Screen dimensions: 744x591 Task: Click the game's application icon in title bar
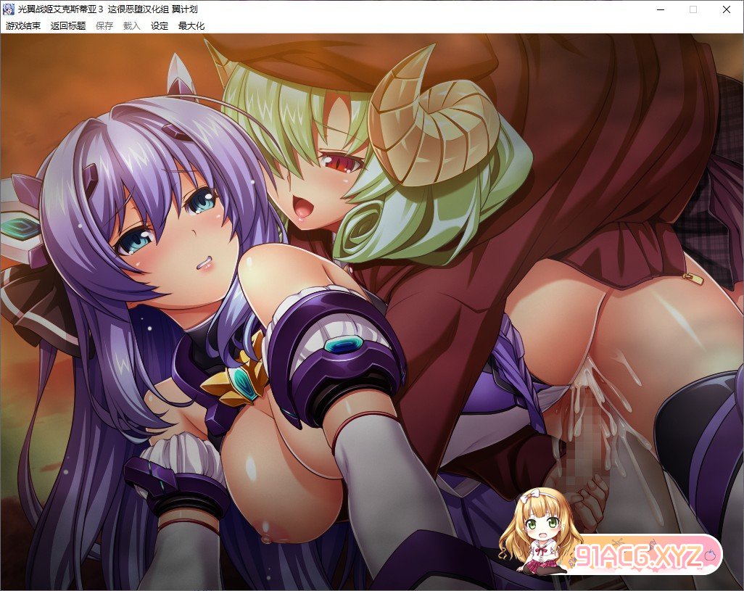(9, 9)
